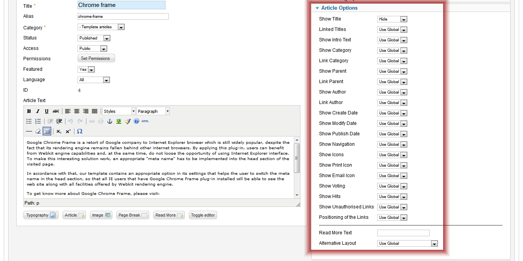523x261 pixels.
Task: Insert image via tree picture icon
Action: (x=119, y=121)
